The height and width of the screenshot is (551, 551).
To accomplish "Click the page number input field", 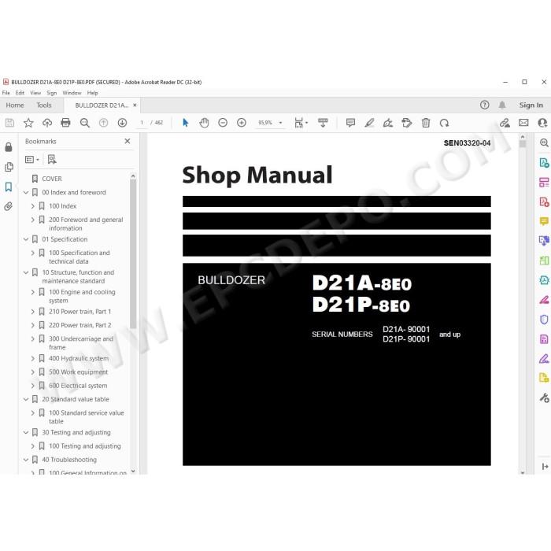I will click(142, 123).
